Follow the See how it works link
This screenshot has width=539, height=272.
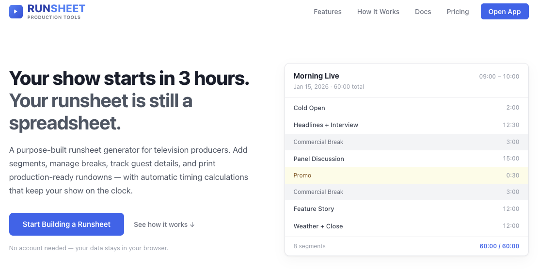click(x=164, y=224)
